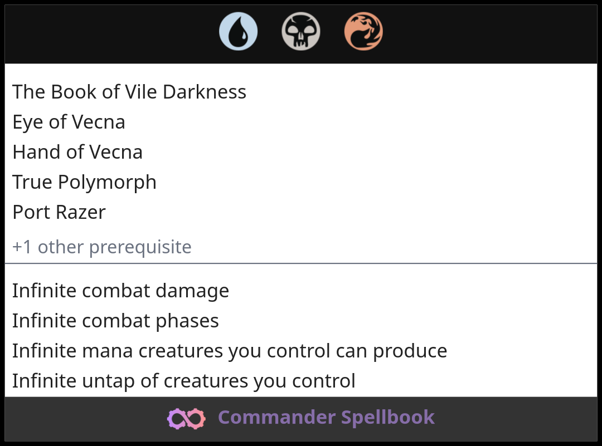The width and height of the screenshot is (602, 446).
Task: Expand the +1 other prerequisite note
Action: click(102, 247)
